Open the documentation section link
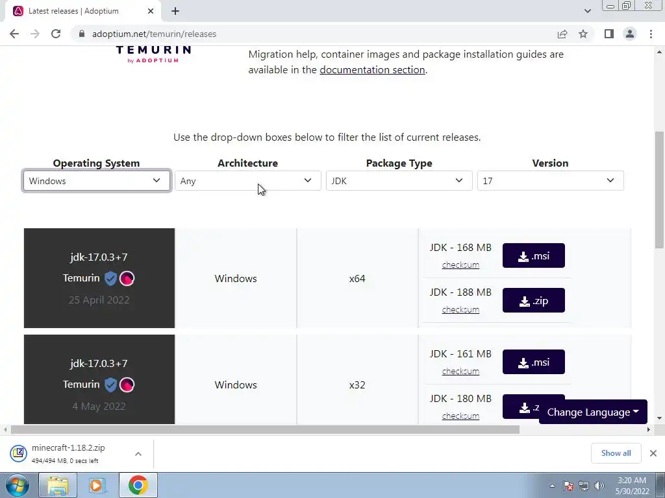 pos(372,70)
